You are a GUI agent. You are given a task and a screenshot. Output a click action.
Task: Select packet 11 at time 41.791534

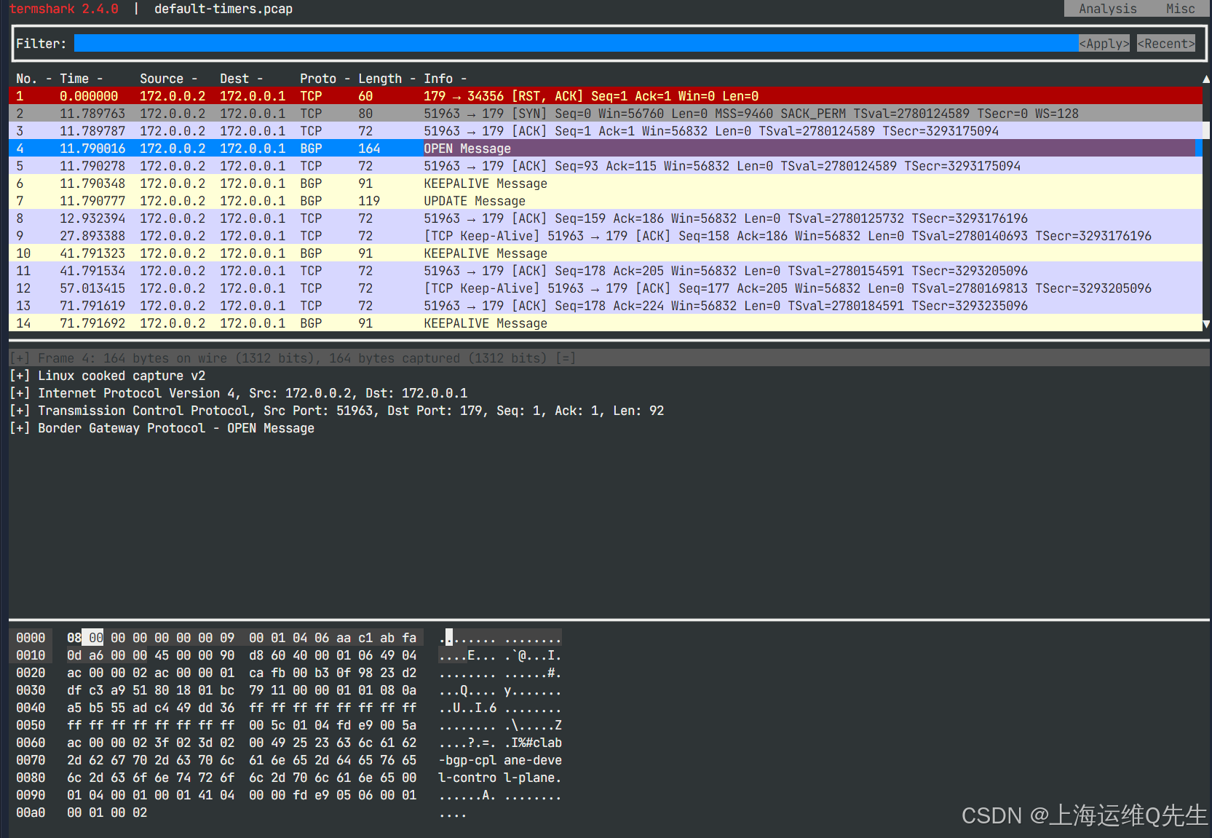click(606, 271)
